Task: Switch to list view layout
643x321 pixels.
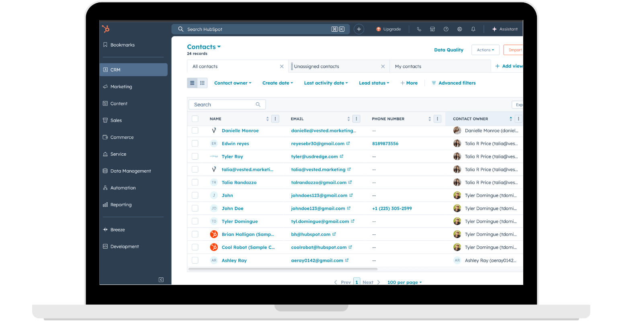Action: (x=192, y=83)
